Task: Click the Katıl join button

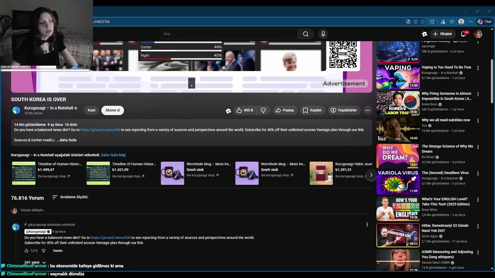Action: point(91,110)
